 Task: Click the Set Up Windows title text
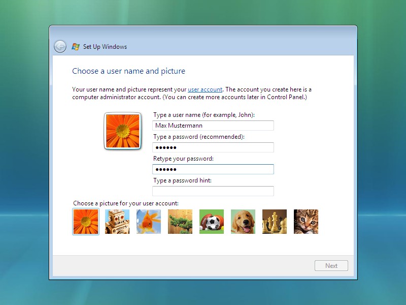click(x=105, y=47)
